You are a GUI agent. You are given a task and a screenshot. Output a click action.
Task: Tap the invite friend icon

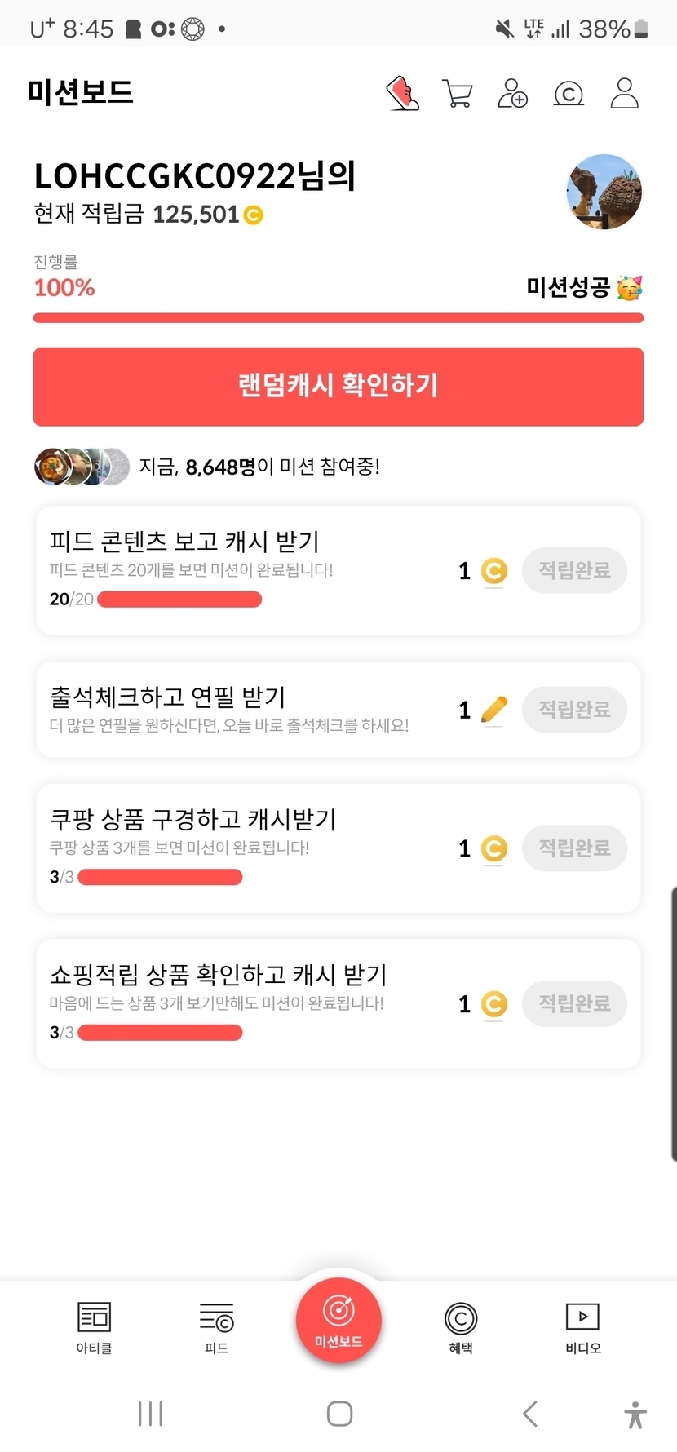(x=512, y=94)
